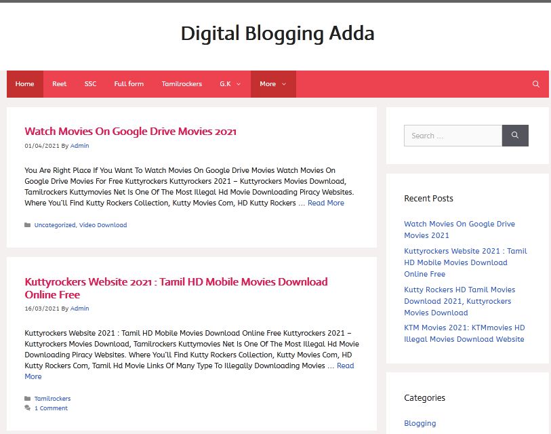The height and width of the screenshot is (434, 551).
Task: Click Admin author link on 16/03/2021 post
Action: [x=79, y=309]
